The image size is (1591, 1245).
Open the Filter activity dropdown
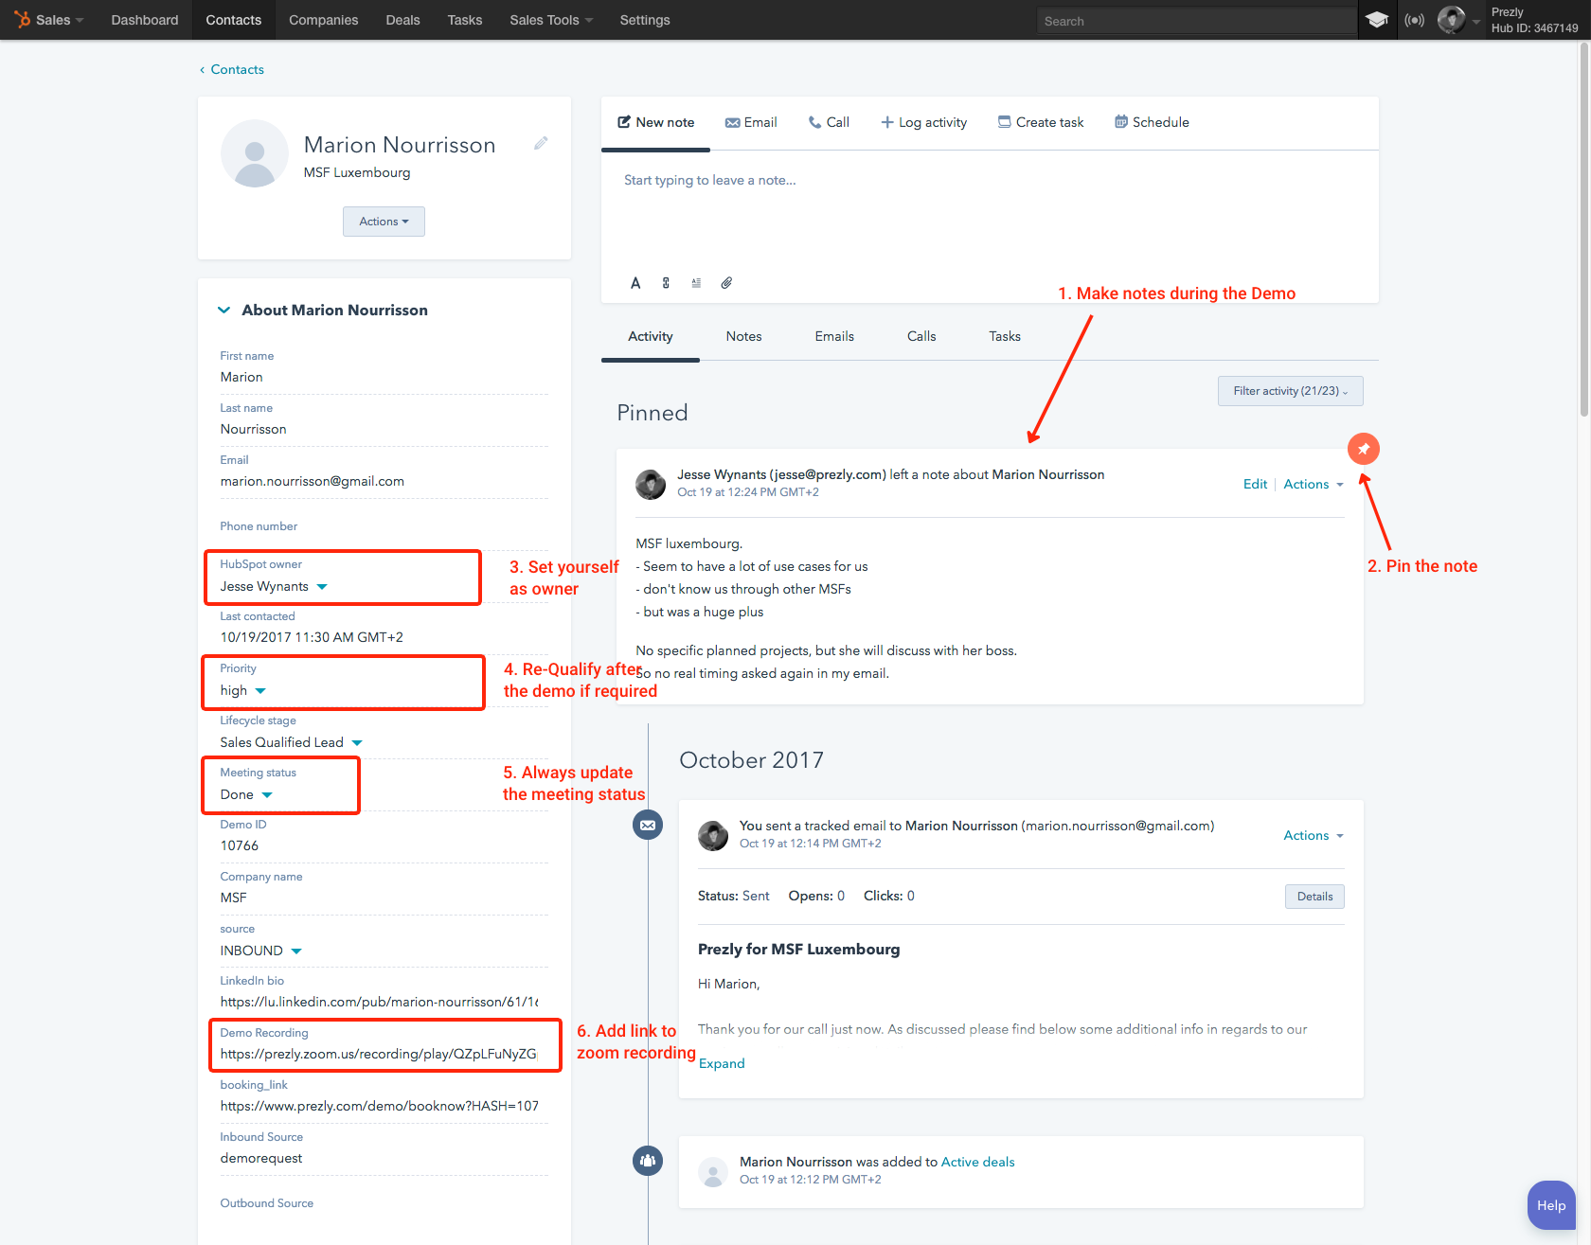pyautogui.click(x=1291, y=391)
